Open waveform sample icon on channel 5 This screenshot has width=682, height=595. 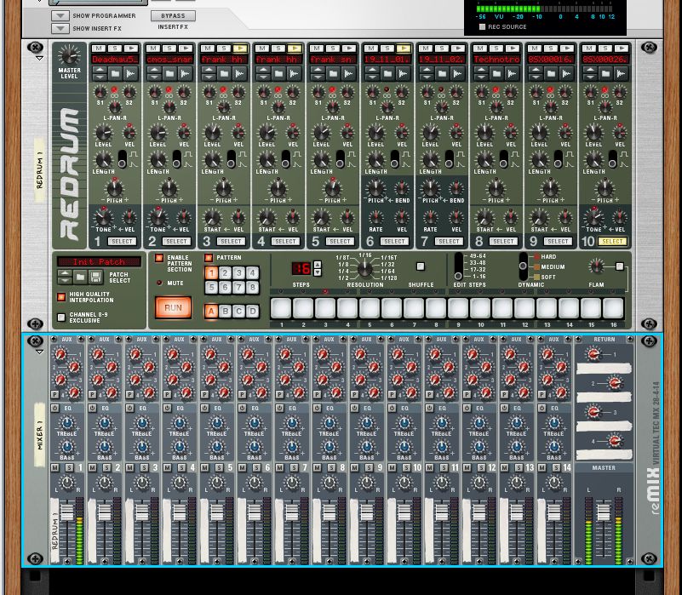(348, 73)
